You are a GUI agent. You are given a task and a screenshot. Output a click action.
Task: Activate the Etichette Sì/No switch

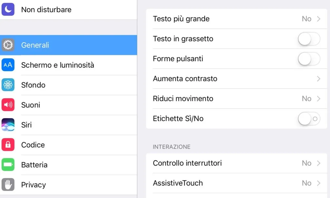(309, 118)
